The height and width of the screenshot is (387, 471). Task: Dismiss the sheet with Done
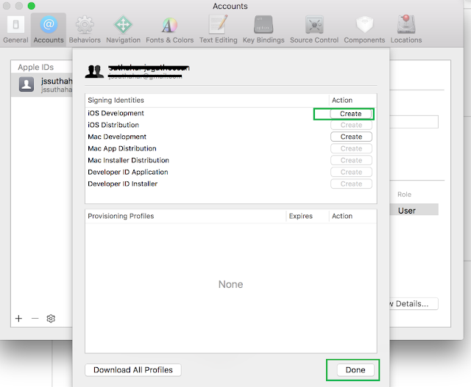[355, 370]
